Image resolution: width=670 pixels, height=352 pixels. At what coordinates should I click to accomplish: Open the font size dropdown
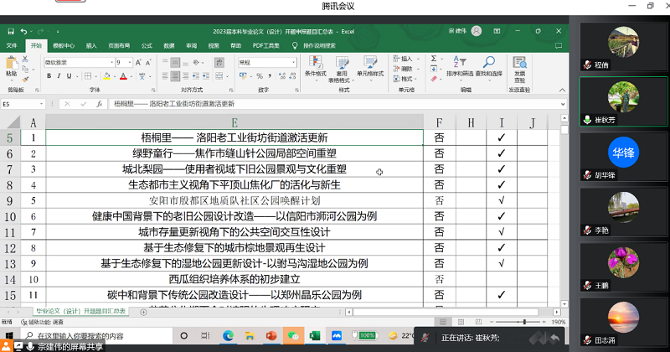(130, 62)
